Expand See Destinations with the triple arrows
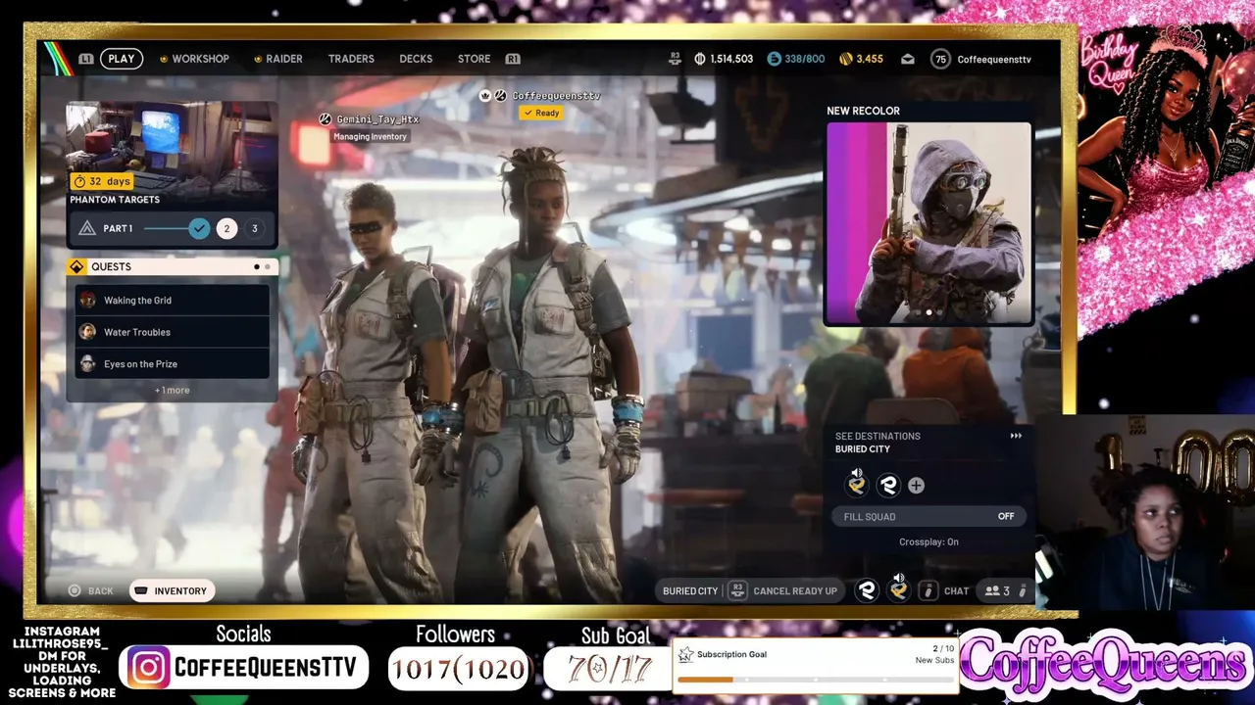Screen dimensions: 1255x705 [x=1016, y=436]
